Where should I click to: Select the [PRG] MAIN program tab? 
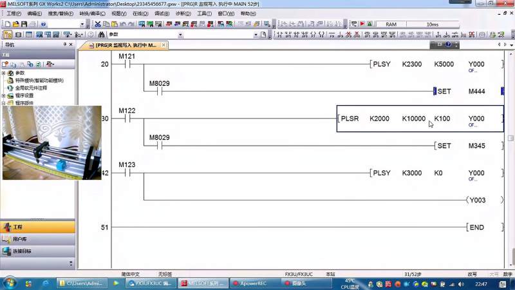(122, 46)
